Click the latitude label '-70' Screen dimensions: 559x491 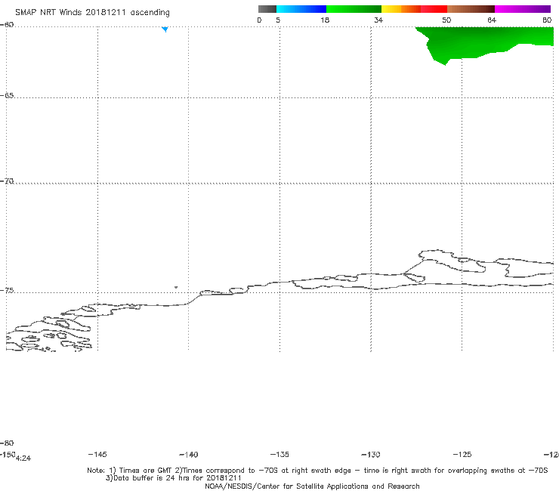point(7,181)
